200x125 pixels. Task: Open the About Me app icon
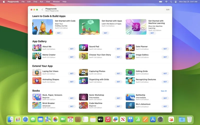tap(37, 48)
